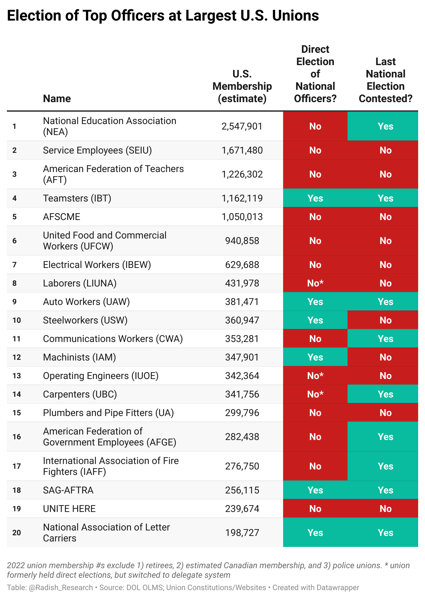Select Communications Workers (CWA) membership 353,281
Image resolution: width=425 pixels, height=599 pixels.
pos(242,339)
